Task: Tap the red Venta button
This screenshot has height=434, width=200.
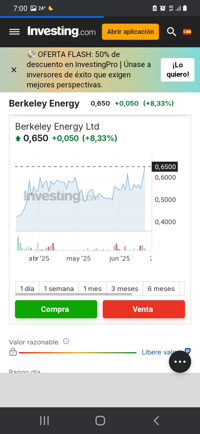Action: tap(144, 309)
